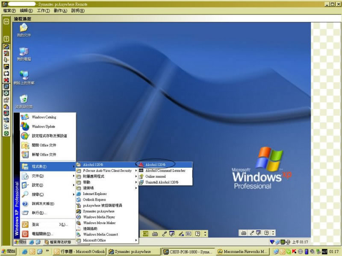Launch Windows Media Connect from programs list
342x256 pixels.
107,234
